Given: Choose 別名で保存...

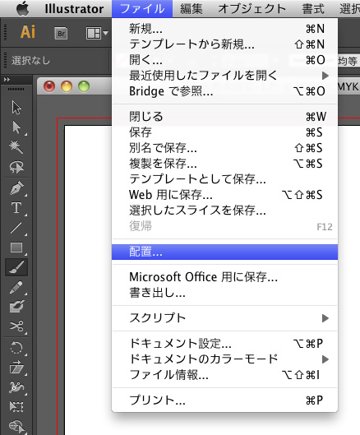Looking at the screenshot, I should (224, 148).
